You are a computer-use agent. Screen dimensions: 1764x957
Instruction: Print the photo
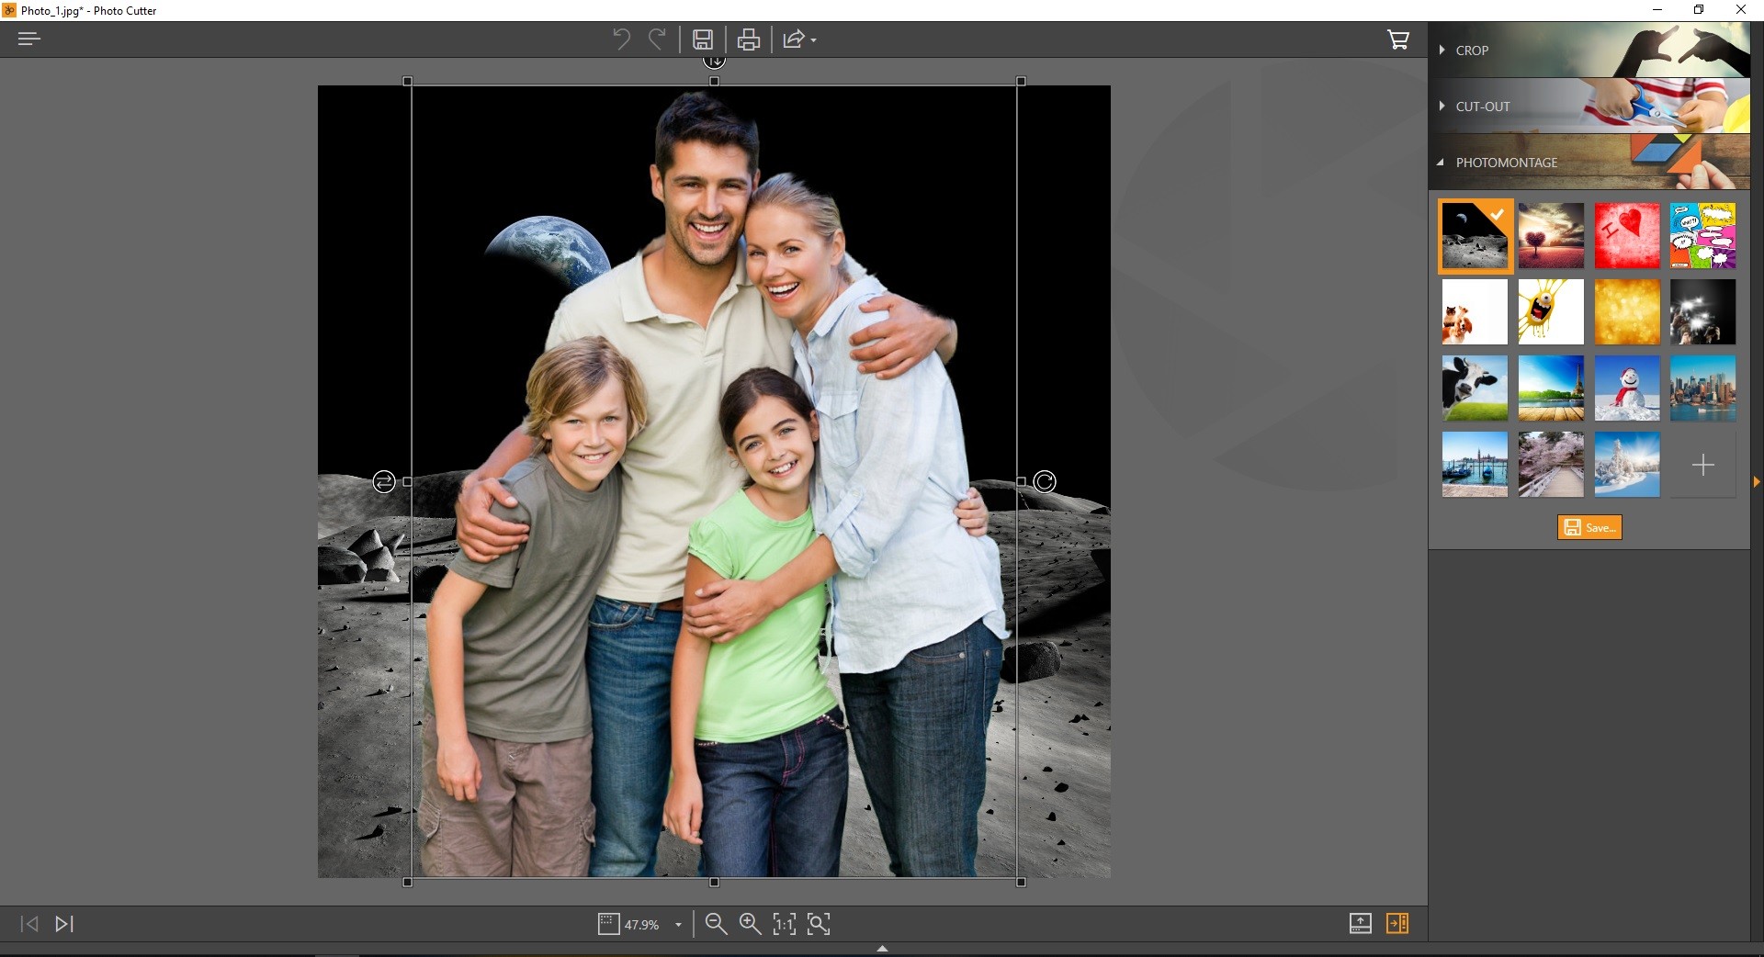[749, 39]
